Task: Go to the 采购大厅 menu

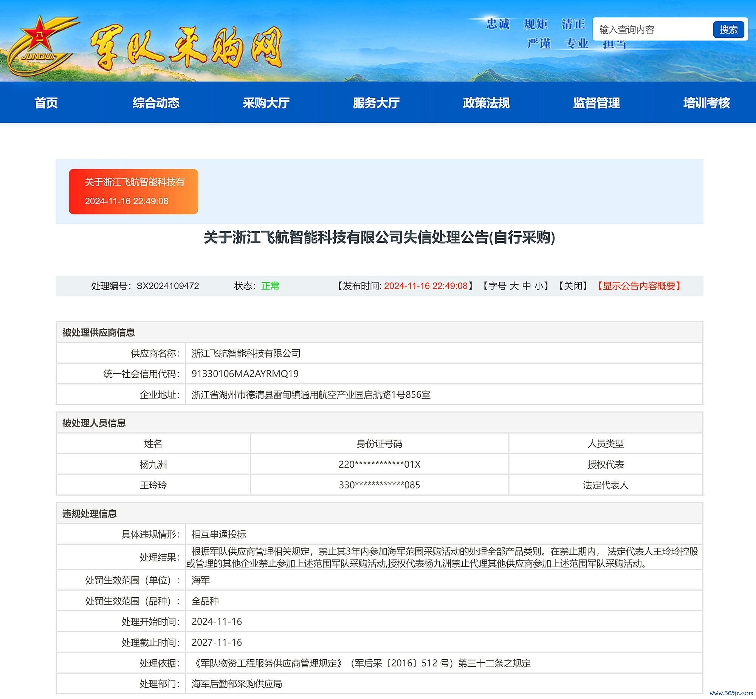Action: [266, 103]
